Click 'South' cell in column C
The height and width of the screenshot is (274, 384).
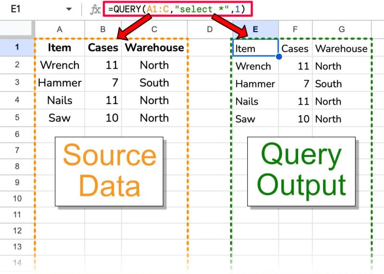tap(154, 83)
